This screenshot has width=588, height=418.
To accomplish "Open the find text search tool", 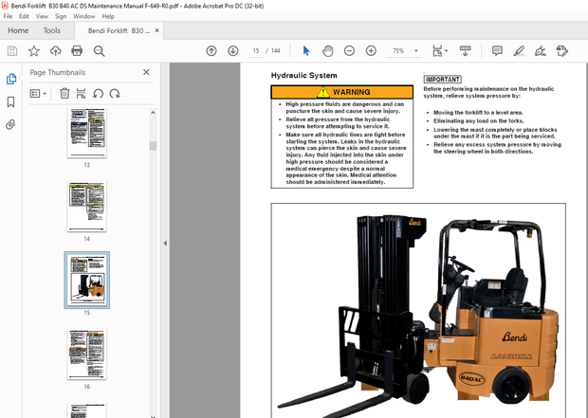I will (99, 50).
